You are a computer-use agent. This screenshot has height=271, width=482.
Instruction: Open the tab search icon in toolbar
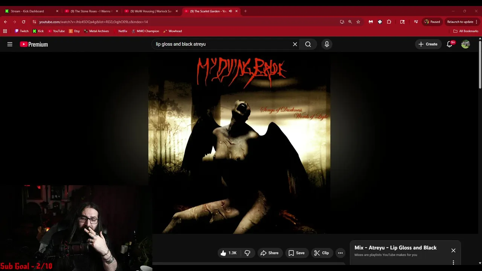(x=402, y=22)
